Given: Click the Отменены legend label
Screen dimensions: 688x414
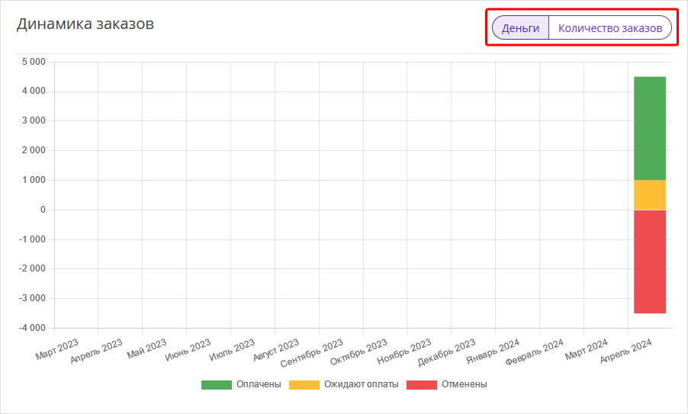Looking at the screenshot, I should [x=465, y=384].
